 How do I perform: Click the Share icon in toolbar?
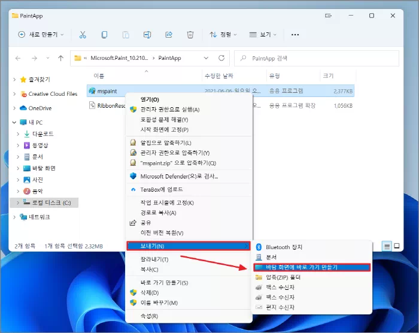[x=169, y=35]
